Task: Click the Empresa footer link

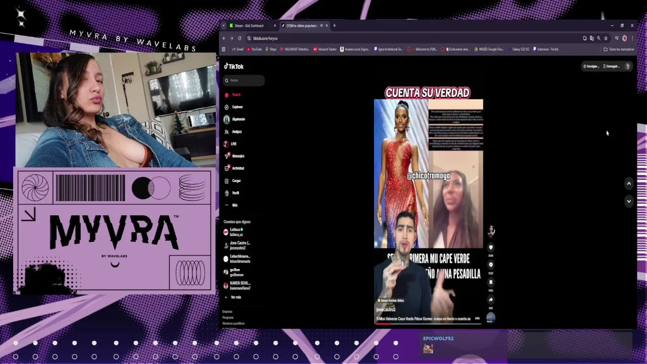Action: 227,311
